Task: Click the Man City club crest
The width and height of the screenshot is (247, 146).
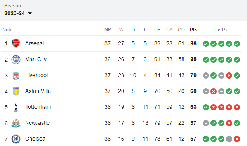Action: [x=16, y=59]
